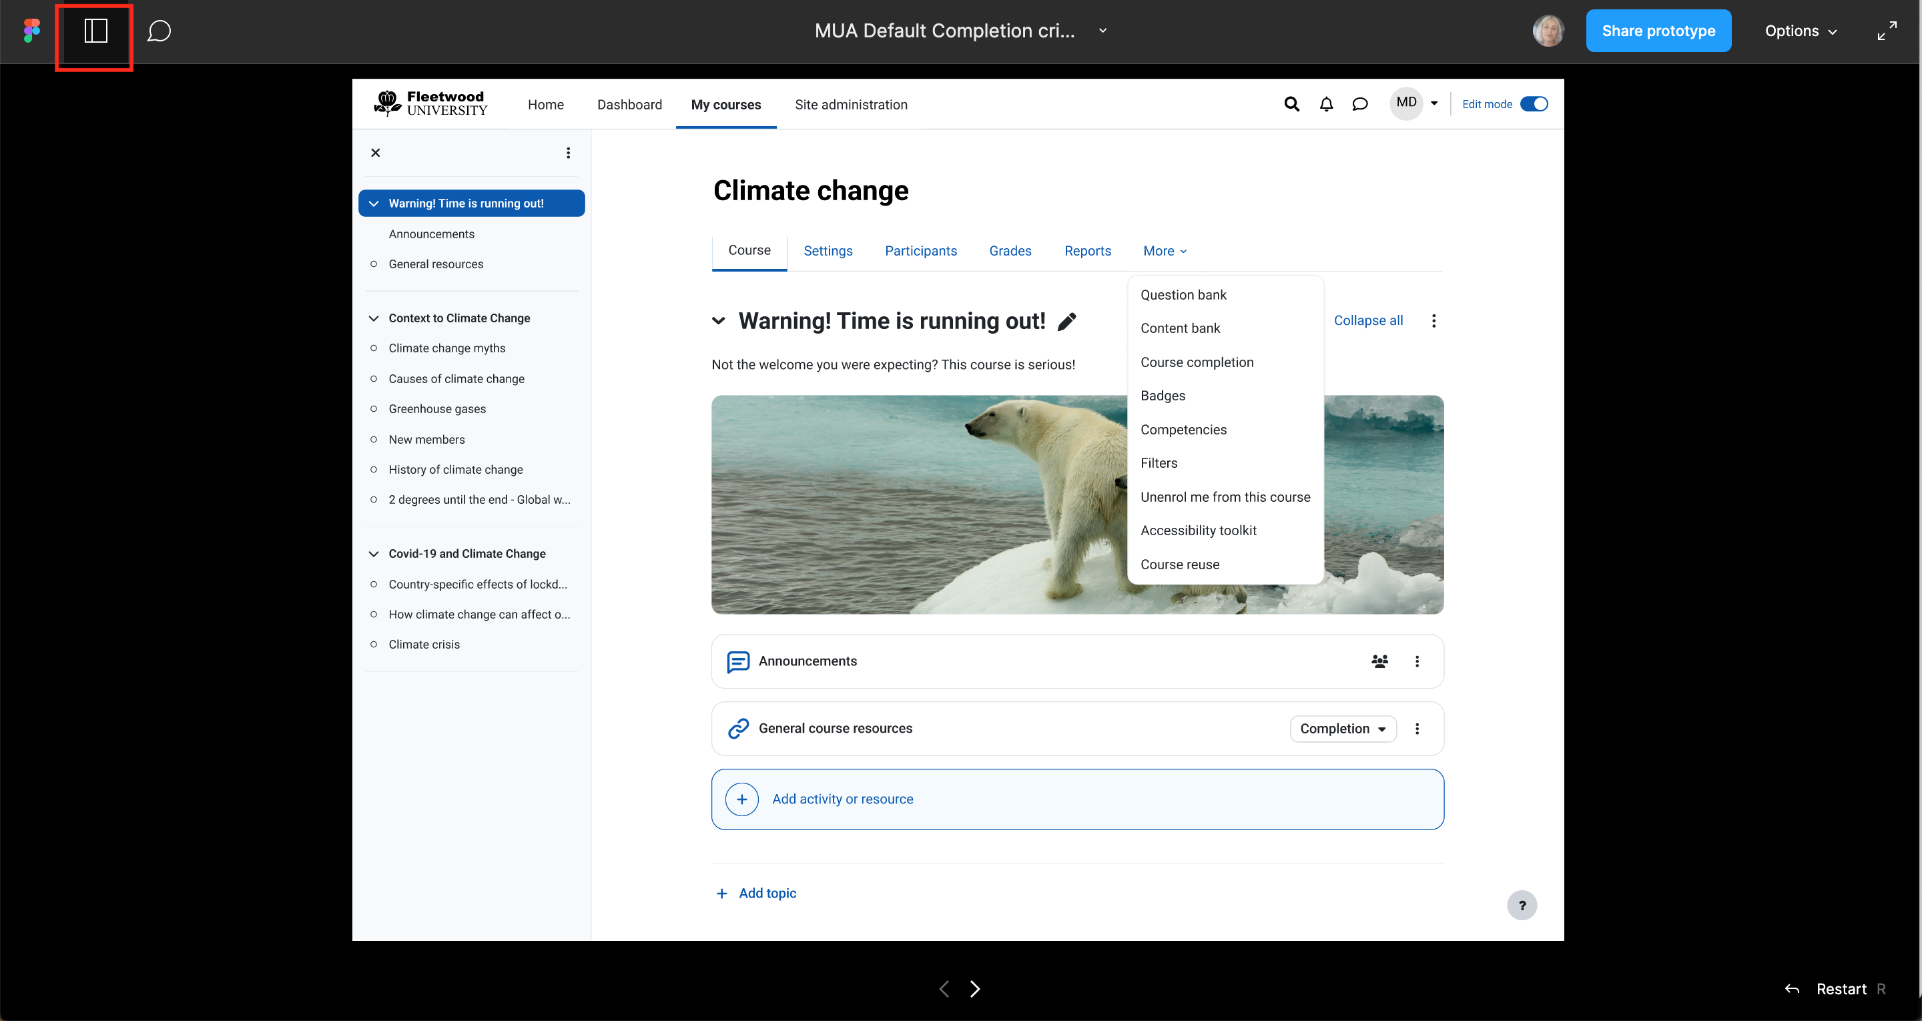Viewport: 1922px width, 1021px height.
Task: Select Accessibility toolkit menu entry
Action: click(1199, 531)
